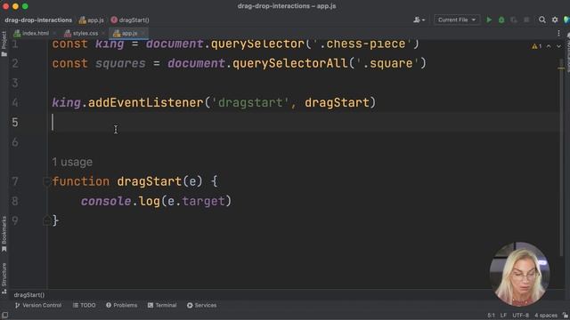Image resolution: width=570 pixels, height=320 pixels.
Task: Toggle read-only lock icon in status bar
Action: coord(566,316)
